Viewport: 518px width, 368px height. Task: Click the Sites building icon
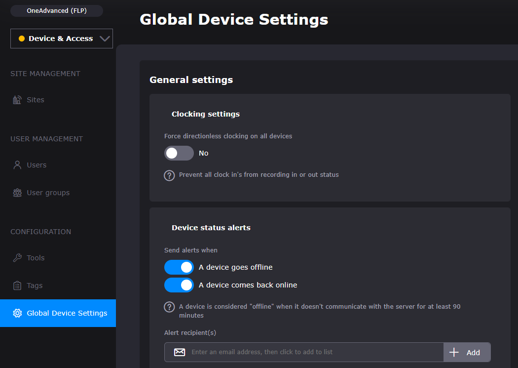pos(17,100)
